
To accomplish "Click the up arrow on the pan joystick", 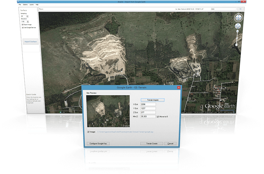I will pyautogui.click(x=238, y=24).
